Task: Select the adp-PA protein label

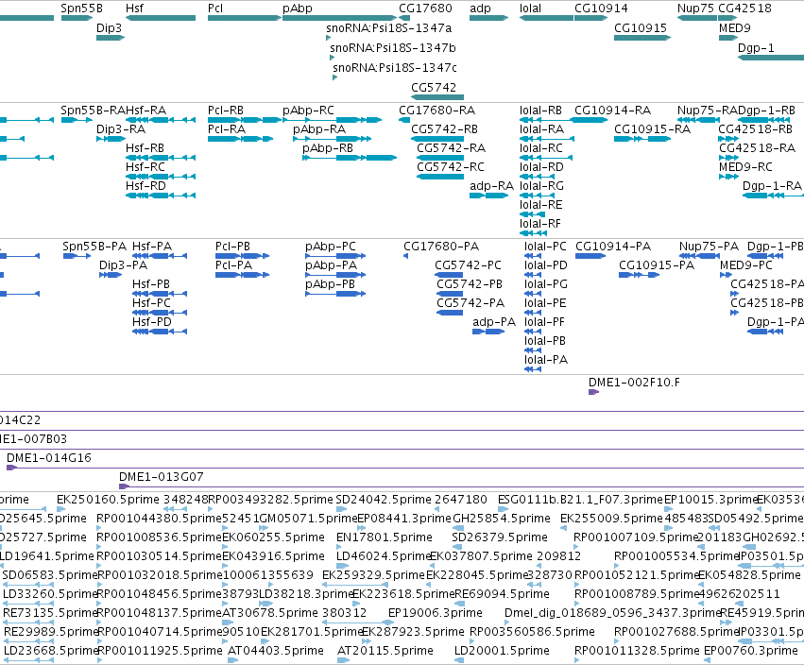Action: [494, 322]
